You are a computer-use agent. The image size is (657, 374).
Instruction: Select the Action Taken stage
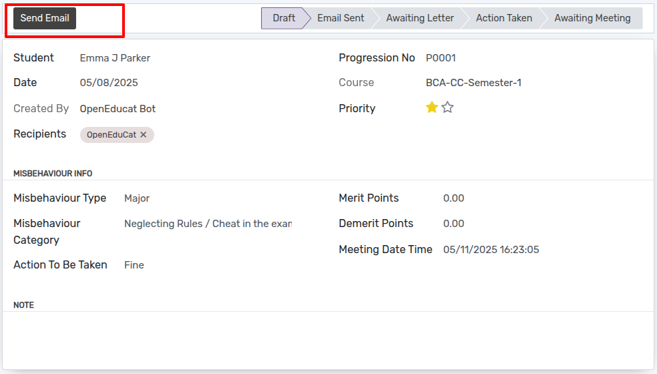[504, 18]
